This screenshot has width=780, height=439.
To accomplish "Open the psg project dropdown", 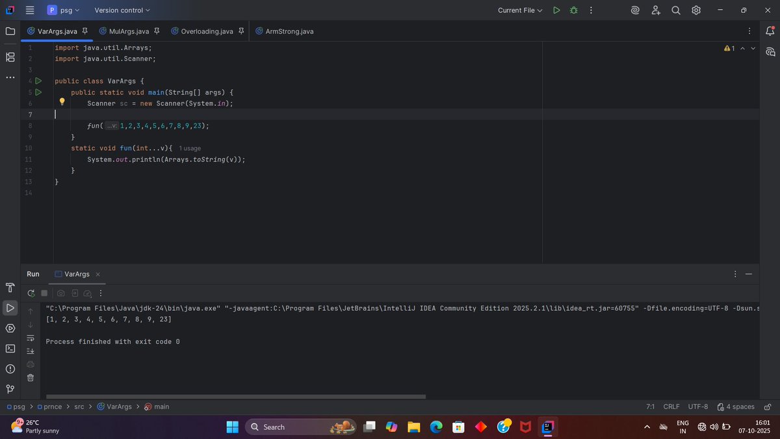I will coord(63,10).
